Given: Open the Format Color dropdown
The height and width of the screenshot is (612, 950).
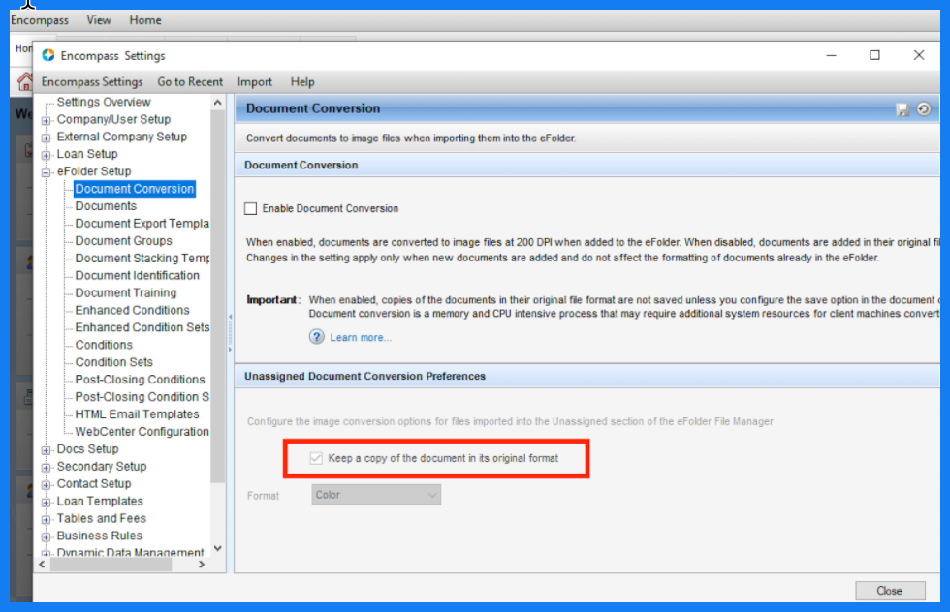Looking at the screenshot, I should point(376,495).
